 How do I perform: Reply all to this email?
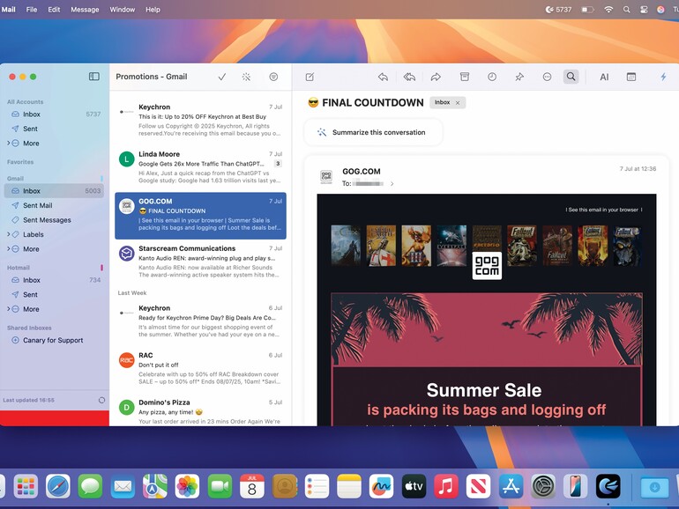pyautogui.click(x=409, y=77)
